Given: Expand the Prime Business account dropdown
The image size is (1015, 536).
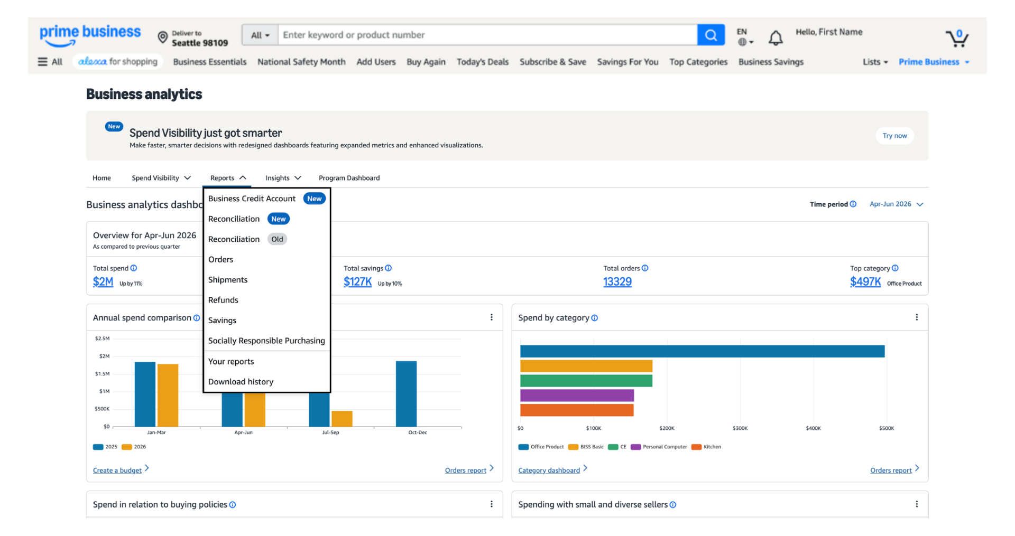Looking at the screenshot, I should click(x=934, y=62).
